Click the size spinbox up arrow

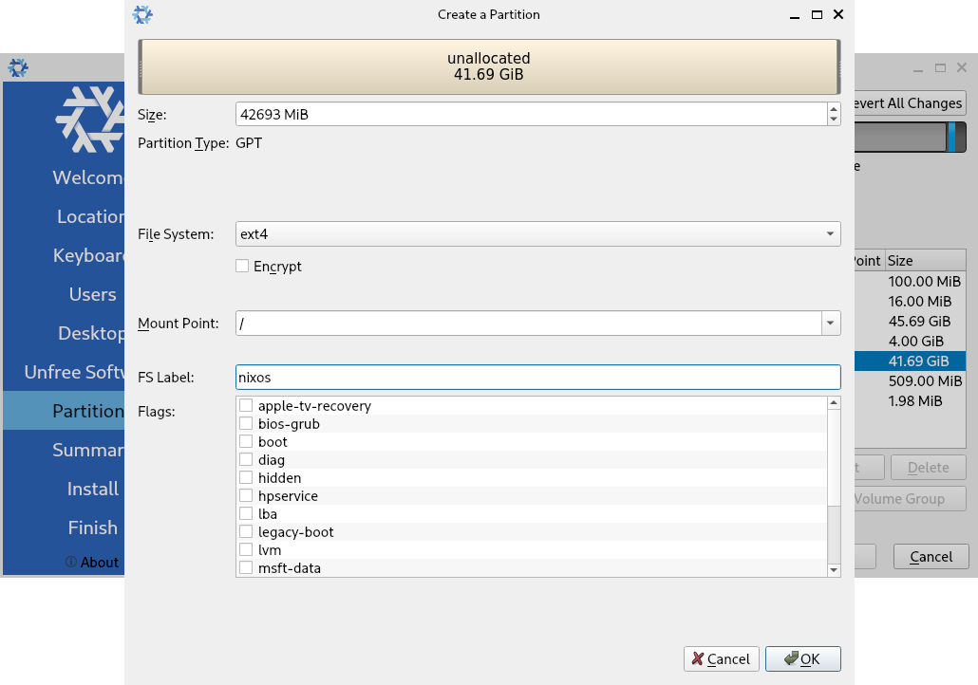pos(833,108)
